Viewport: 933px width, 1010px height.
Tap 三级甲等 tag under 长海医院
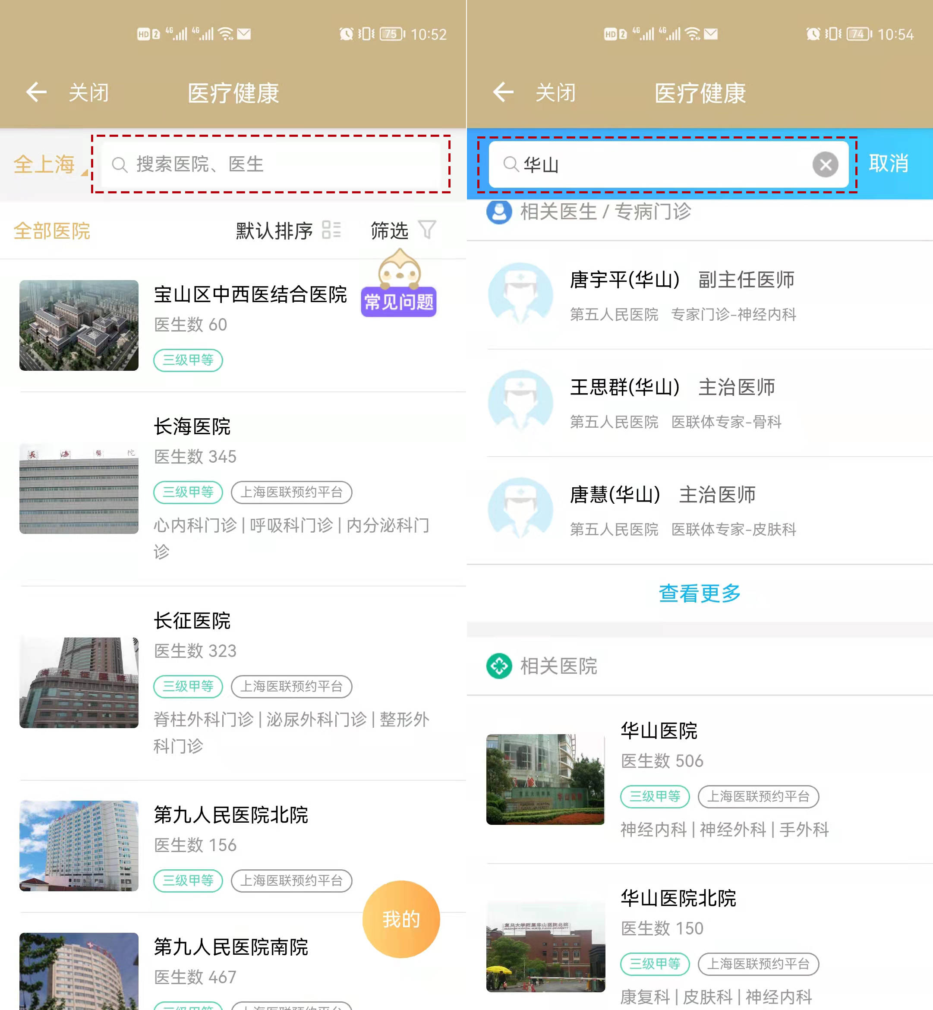[x=188, y=492]
